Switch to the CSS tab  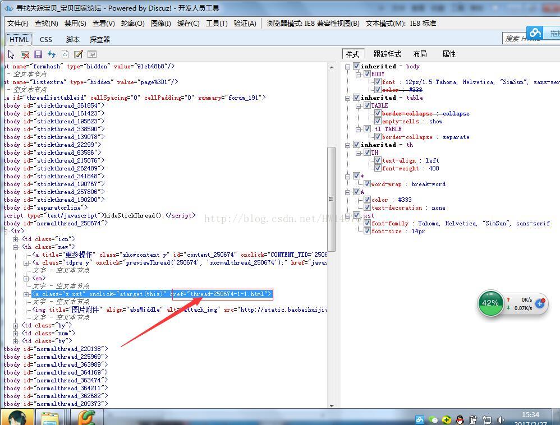click(x=45, y=39)
